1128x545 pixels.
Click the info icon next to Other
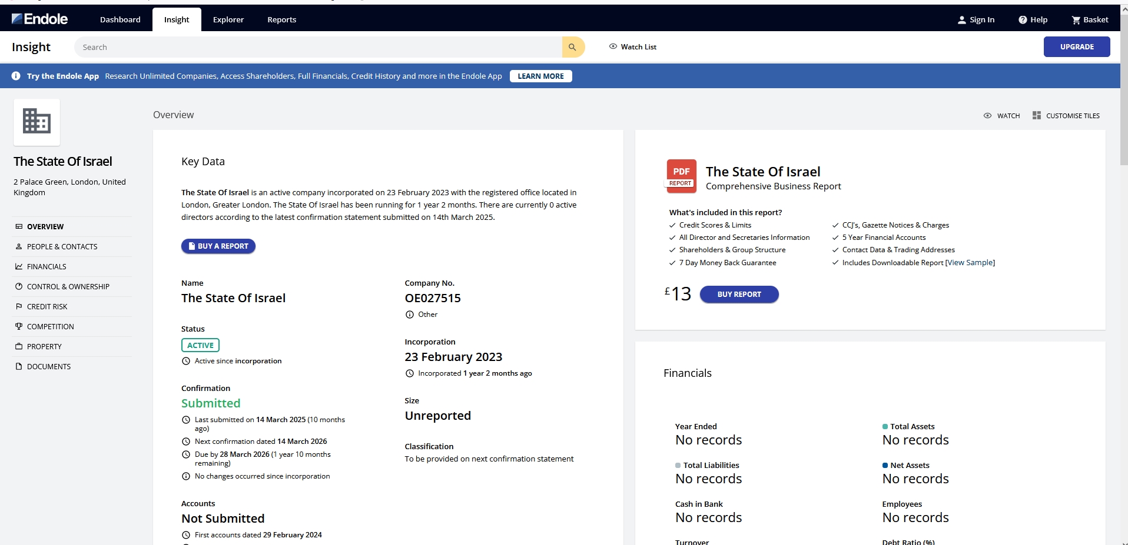point(410,315)
